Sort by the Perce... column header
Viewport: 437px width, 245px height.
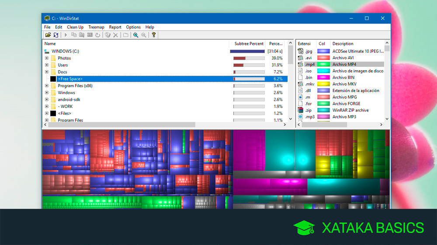point(276,44)
